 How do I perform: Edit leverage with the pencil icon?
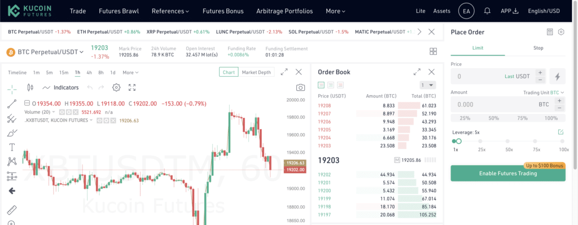tap(561, 132)
